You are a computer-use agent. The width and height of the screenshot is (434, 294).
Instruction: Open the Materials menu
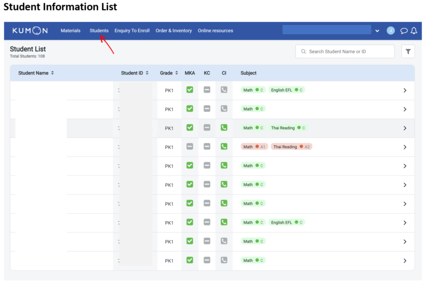(70, 30)
